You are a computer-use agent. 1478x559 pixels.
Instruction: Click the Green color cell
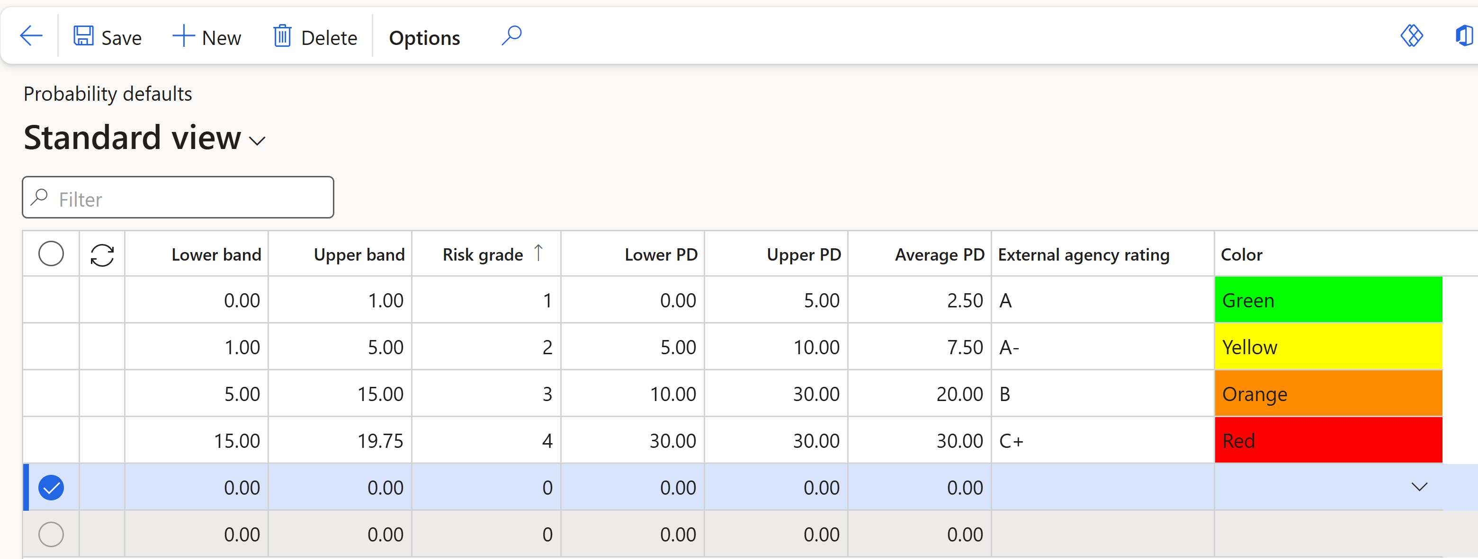(x=1328, y=300)
